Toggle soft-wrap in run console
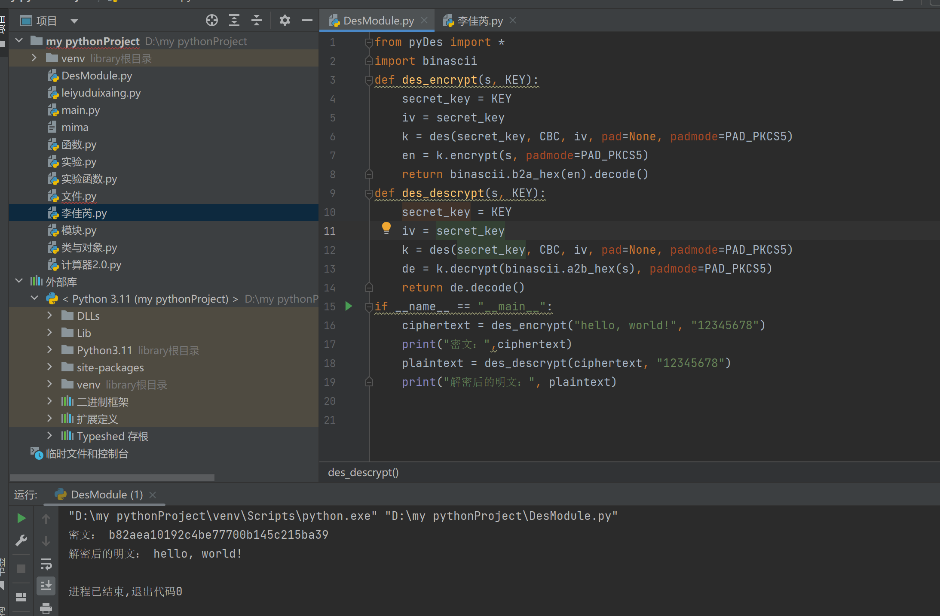Viewport: 940px width, 616px height. [x=46, y=564]
